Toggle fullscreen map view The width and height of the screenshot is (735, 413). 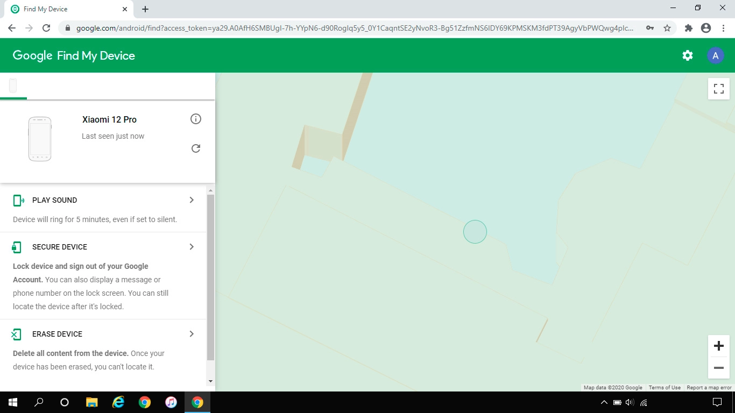coord(719,89)
